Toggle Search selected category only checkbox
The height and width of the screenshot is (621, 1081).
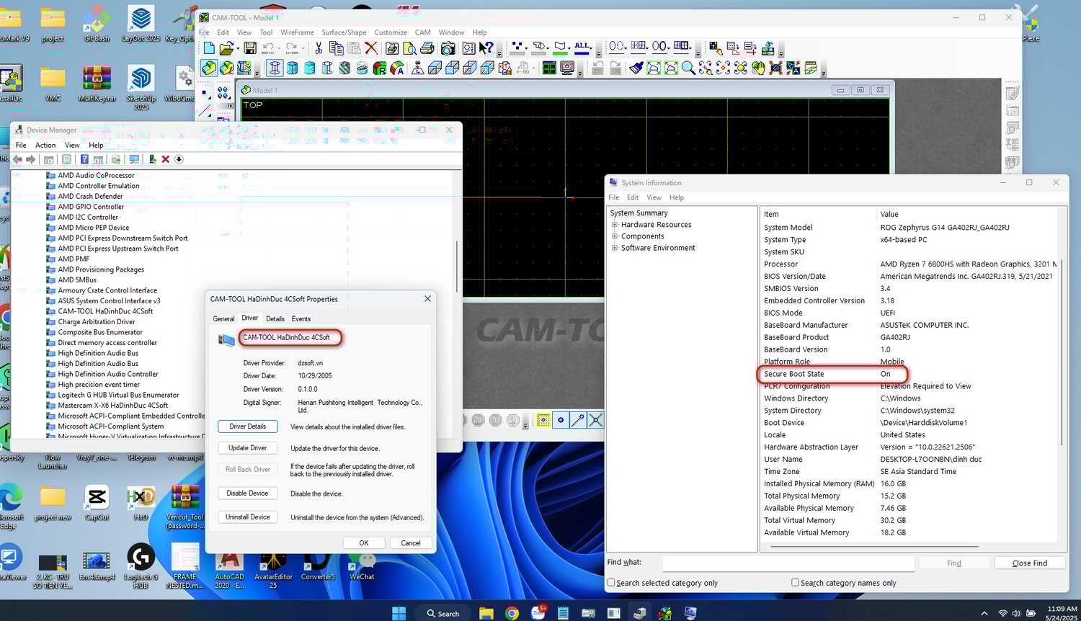[x=611, y=583]
